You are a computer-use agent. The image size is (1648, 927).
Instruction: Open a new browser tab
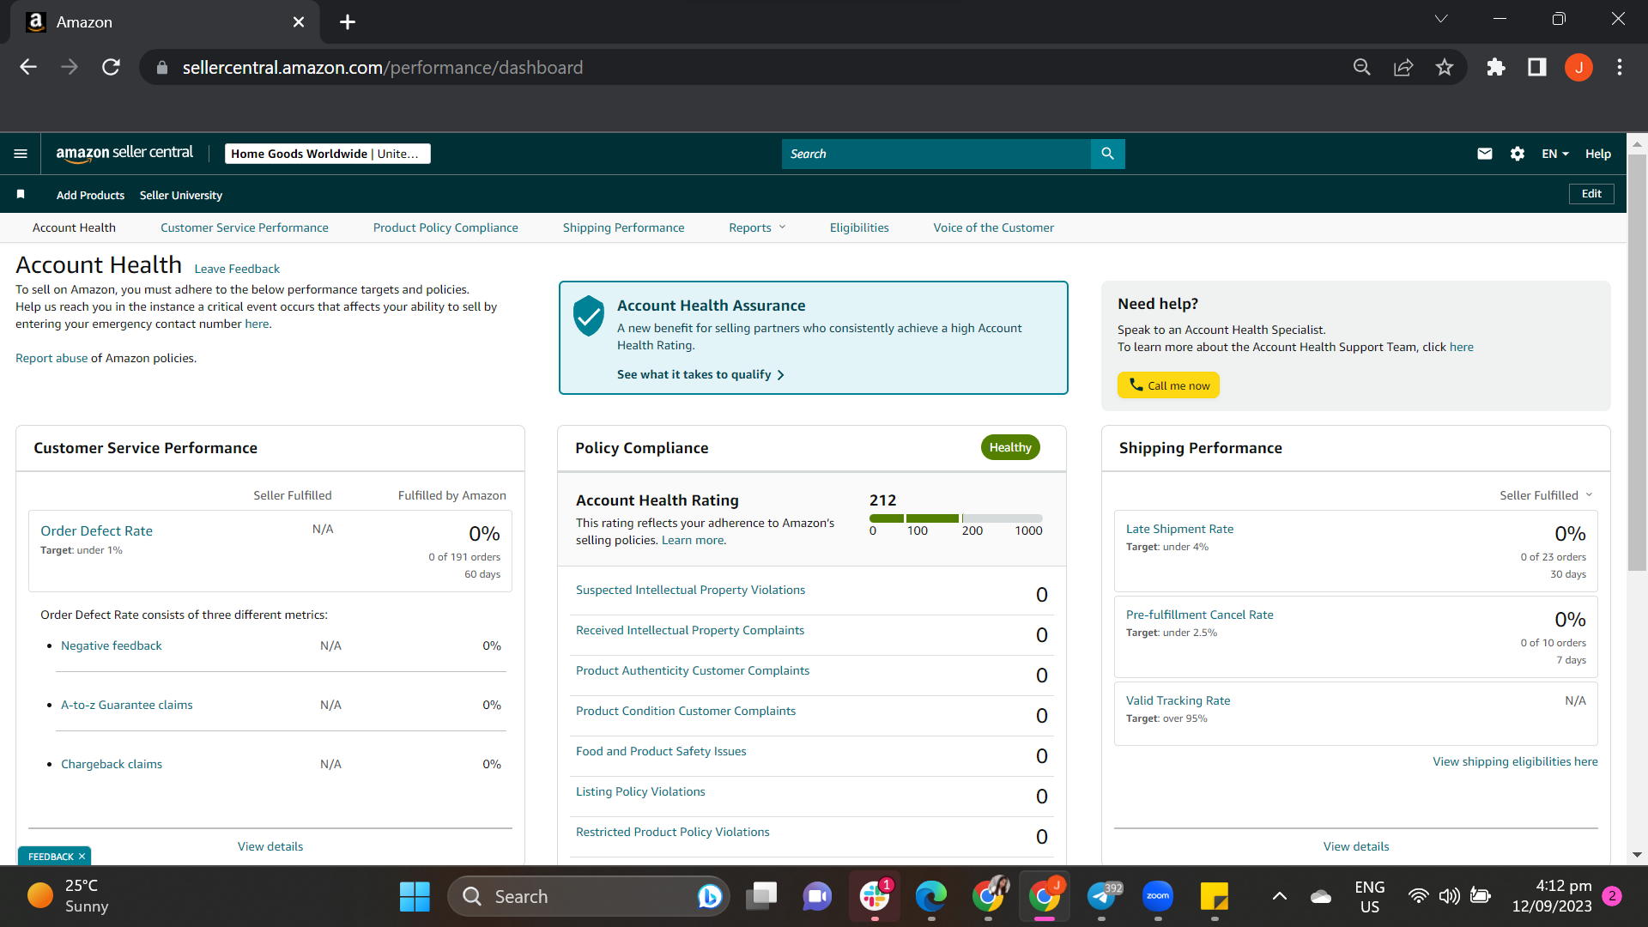tap(348, 22)
